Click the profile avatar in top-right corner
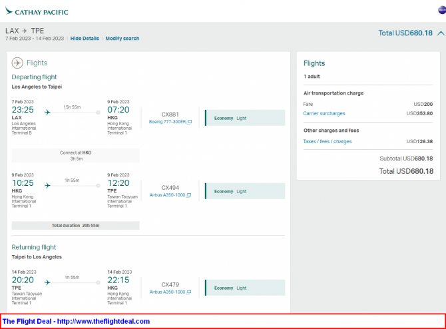 tap(442, 10)
